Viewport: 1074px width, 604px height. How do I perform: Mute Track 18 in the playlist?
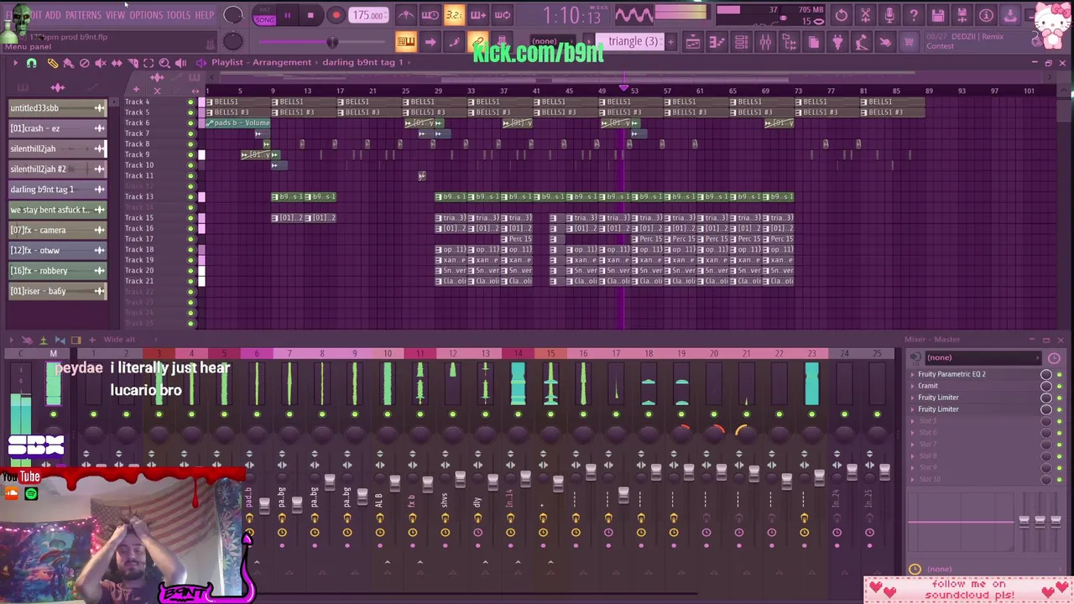190,250
